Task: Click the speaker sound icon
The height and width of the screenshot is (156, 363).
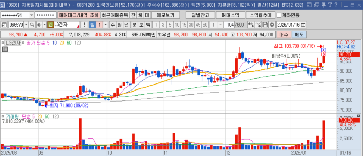Action: tap(38, 25)
